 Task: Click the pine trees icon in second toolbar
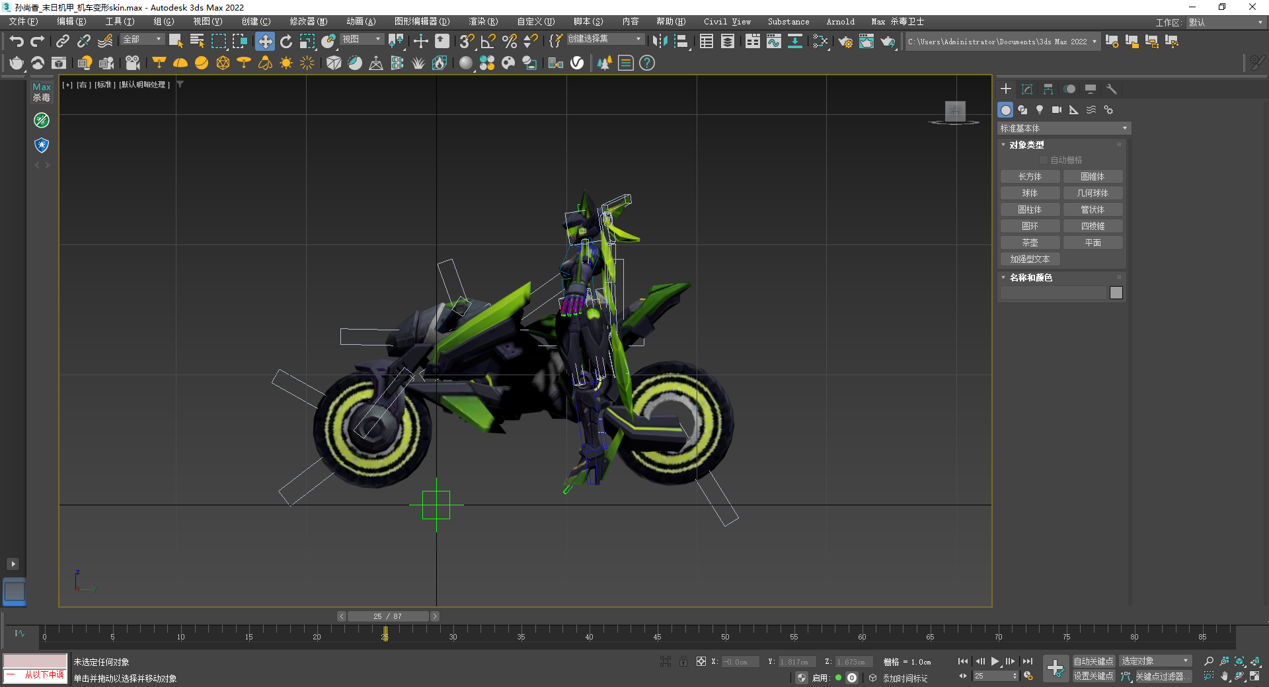coord(605,63)
